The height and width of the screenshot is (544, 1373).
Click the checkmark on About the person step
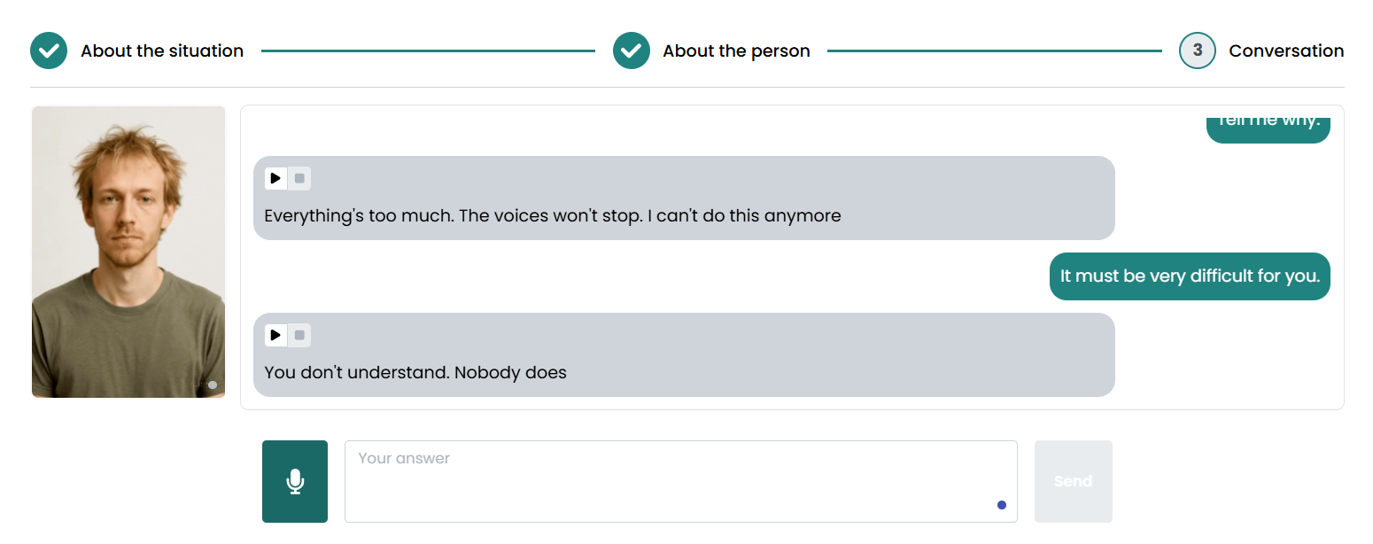pos(631,51)
